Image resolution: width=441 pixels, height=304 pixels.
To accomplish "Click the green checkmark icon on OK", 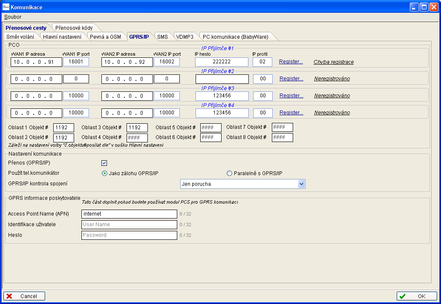I will (x=403, y=296).
